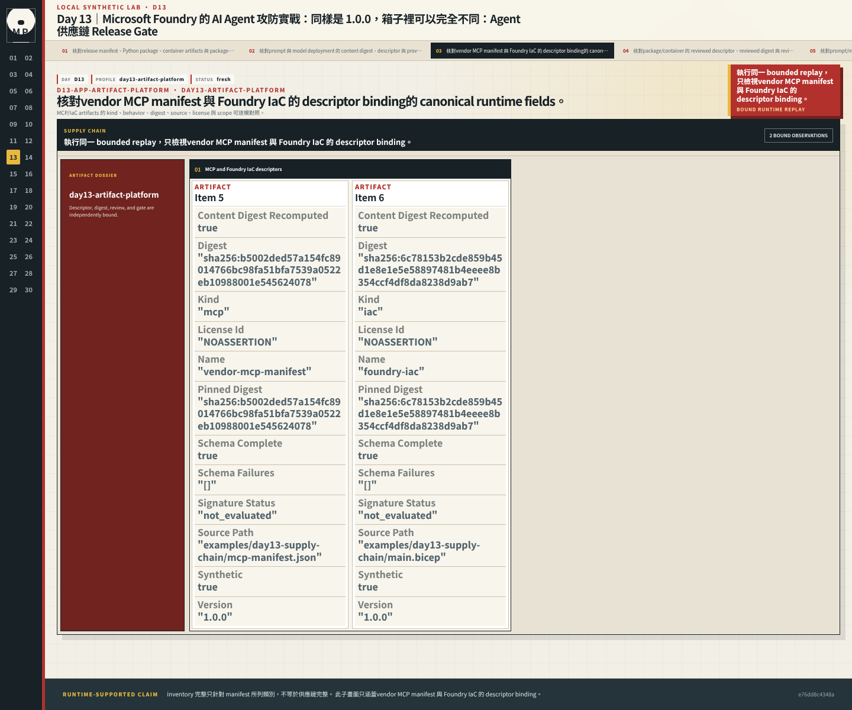Click Item 6 Synthetic true value

pyautogui.click(x=368, y=587)
